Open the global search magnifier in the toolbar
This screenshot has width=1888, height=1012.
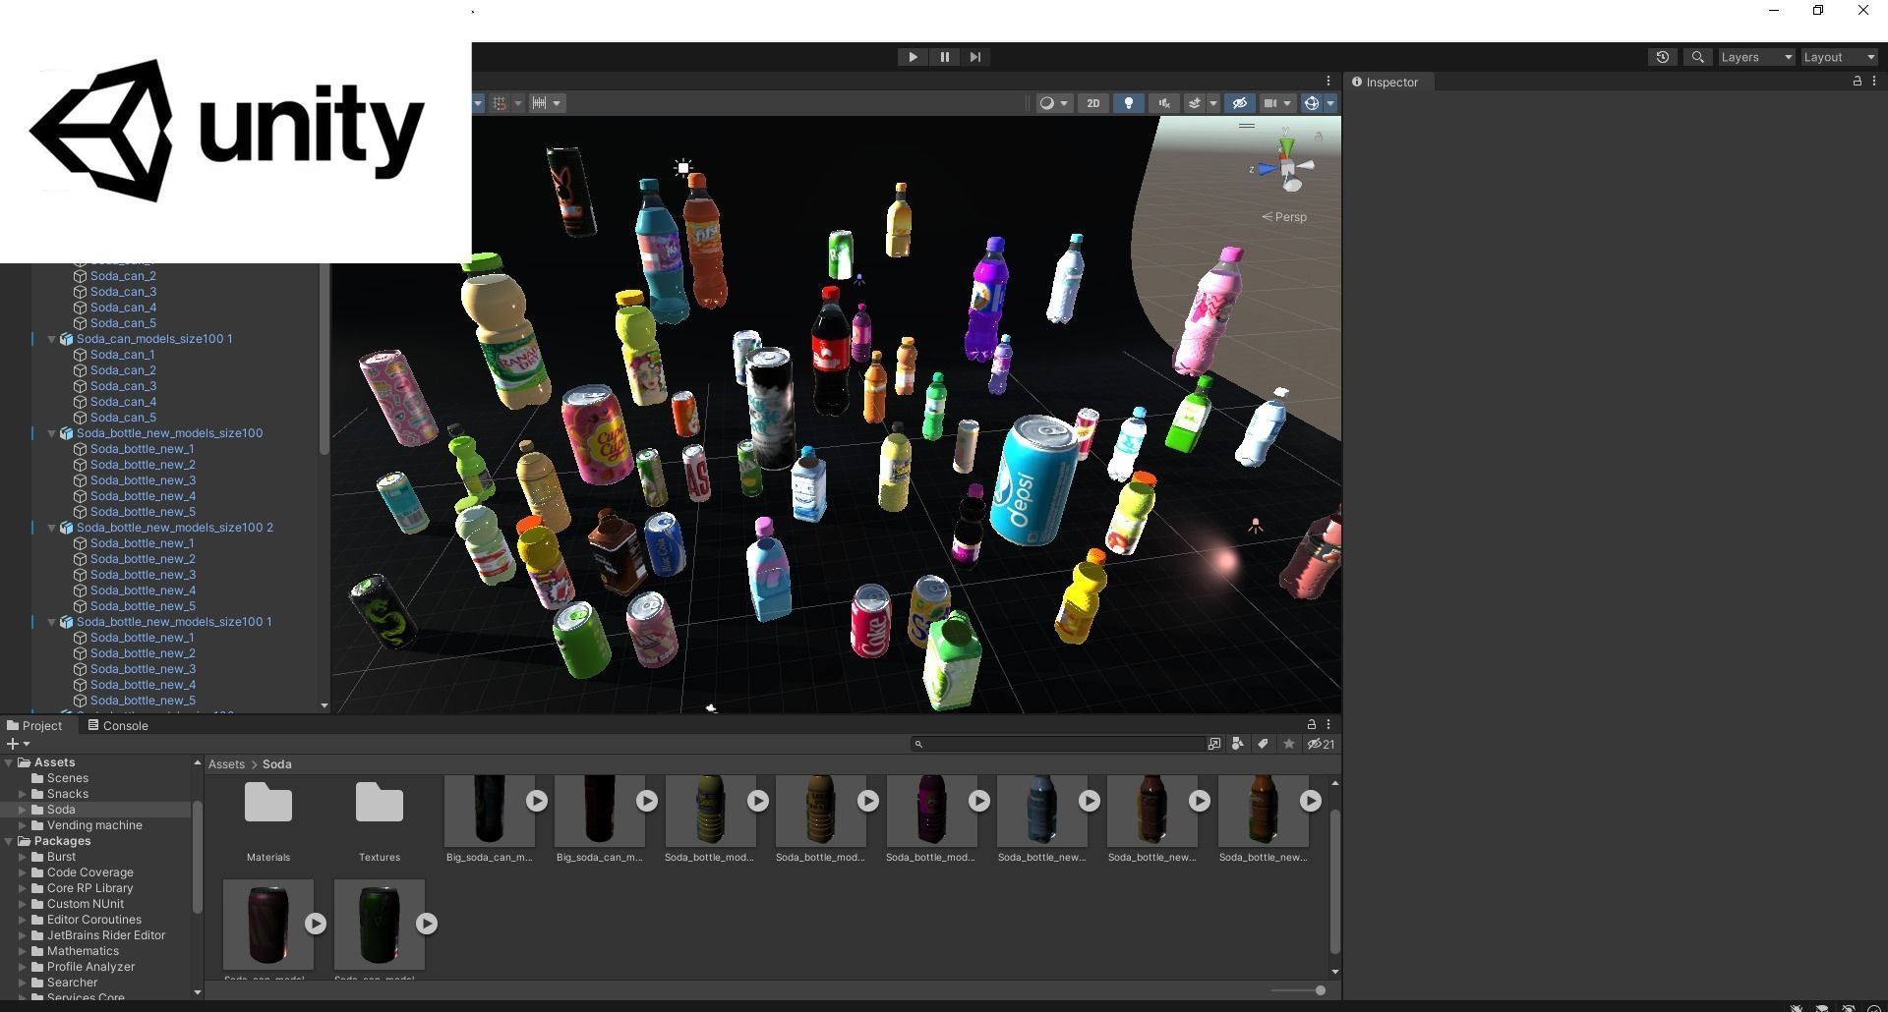(x=1697, y=57)
